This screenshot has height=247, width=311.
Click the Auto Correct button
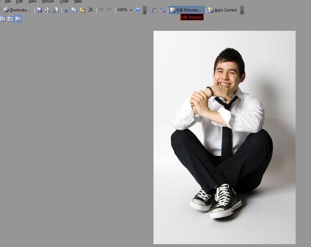click(x=222, y=10)
